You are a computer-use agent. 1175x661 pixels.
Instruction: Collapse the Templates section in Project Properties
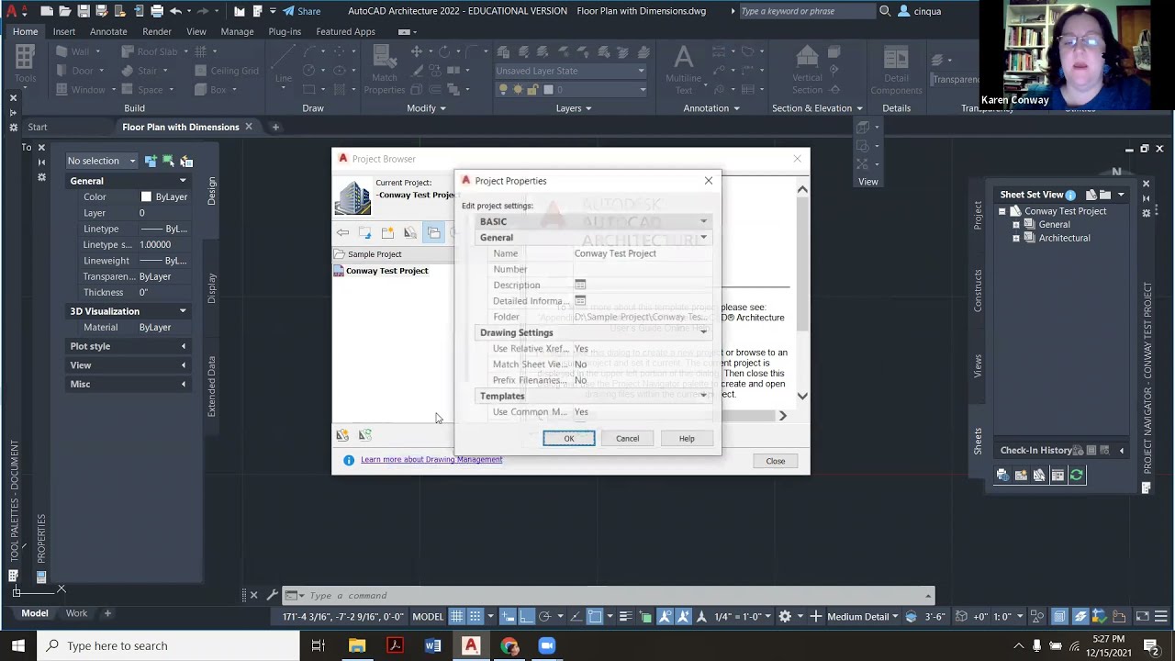tap(704, 396)
